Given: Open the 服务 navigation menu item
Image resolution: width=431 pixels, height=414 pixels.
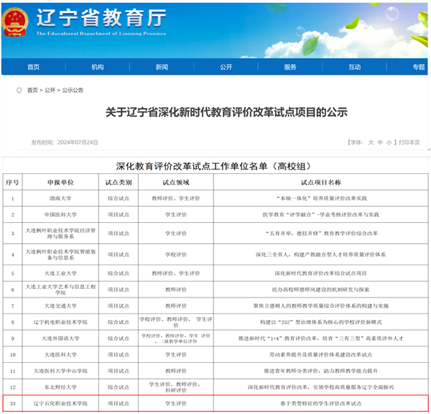Looking at the screenshot, I should (290, 67).
